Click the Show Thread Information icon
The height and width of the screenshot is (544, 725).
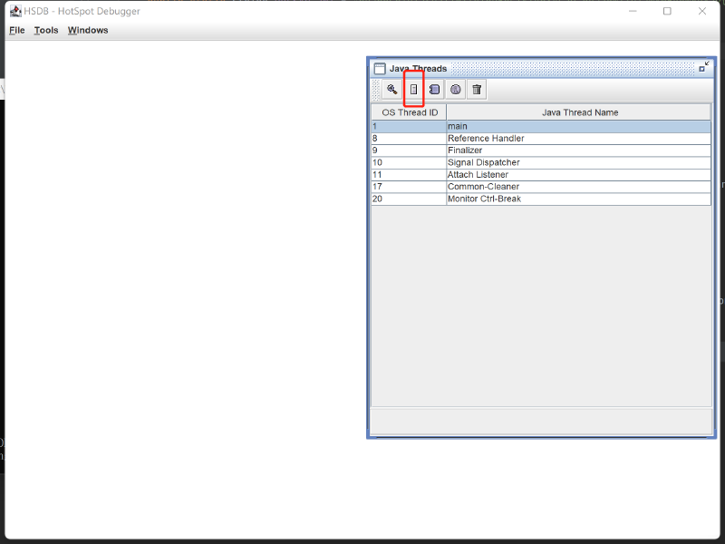(456, 90)
